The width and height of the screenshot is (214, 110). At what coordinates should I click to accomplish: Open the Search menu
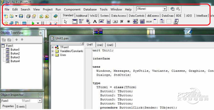(25, 9)
